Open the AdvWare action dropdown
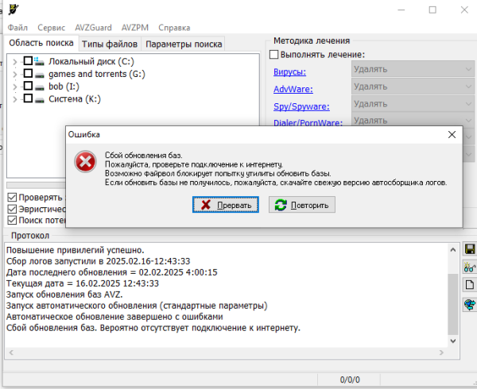This screenshot has width=477, height=389. [405, 87]
